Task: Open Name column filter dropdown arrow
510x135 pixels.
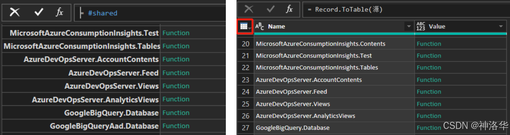Action: 408,27
